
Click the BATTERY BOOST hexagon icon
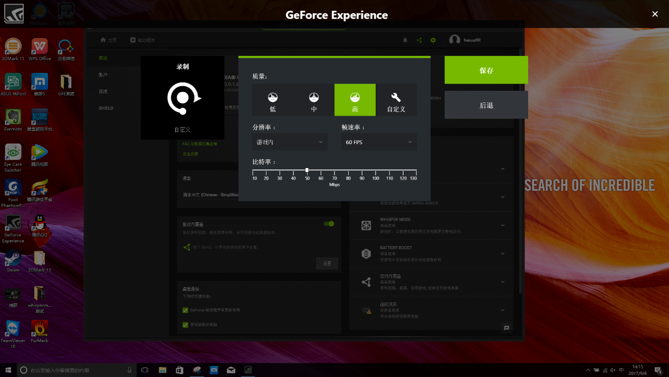click(366, 254)
